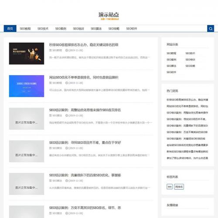
Task: Click SEO算法 category label under 用整站优化思维 article
Action: [57, 116]
